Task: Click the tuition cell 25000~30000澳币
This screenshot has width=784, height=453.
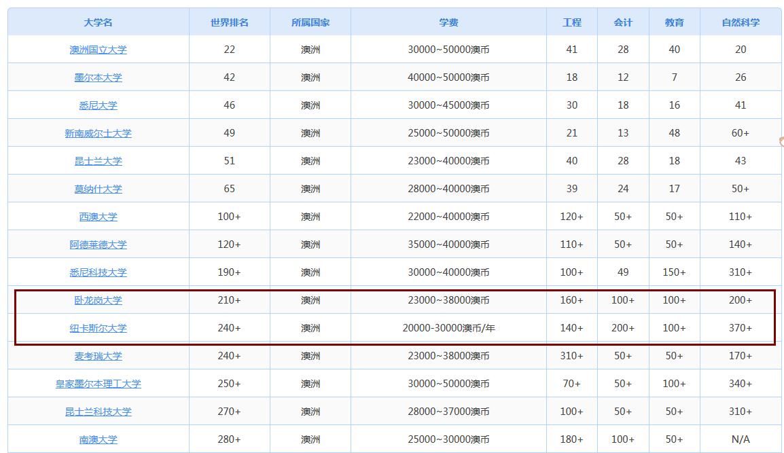Action: tap(448, 439)
